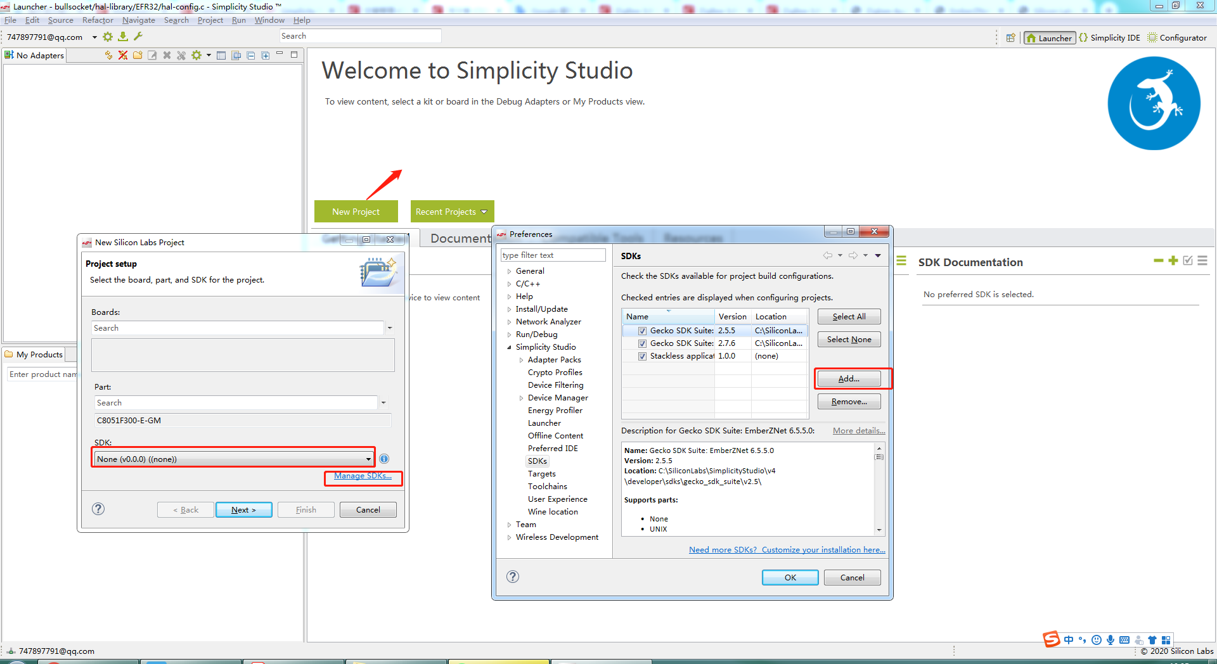Open Debug Adapters green gear settings
This screenshot has height=664, width=1217.
[x=196, y=55]
